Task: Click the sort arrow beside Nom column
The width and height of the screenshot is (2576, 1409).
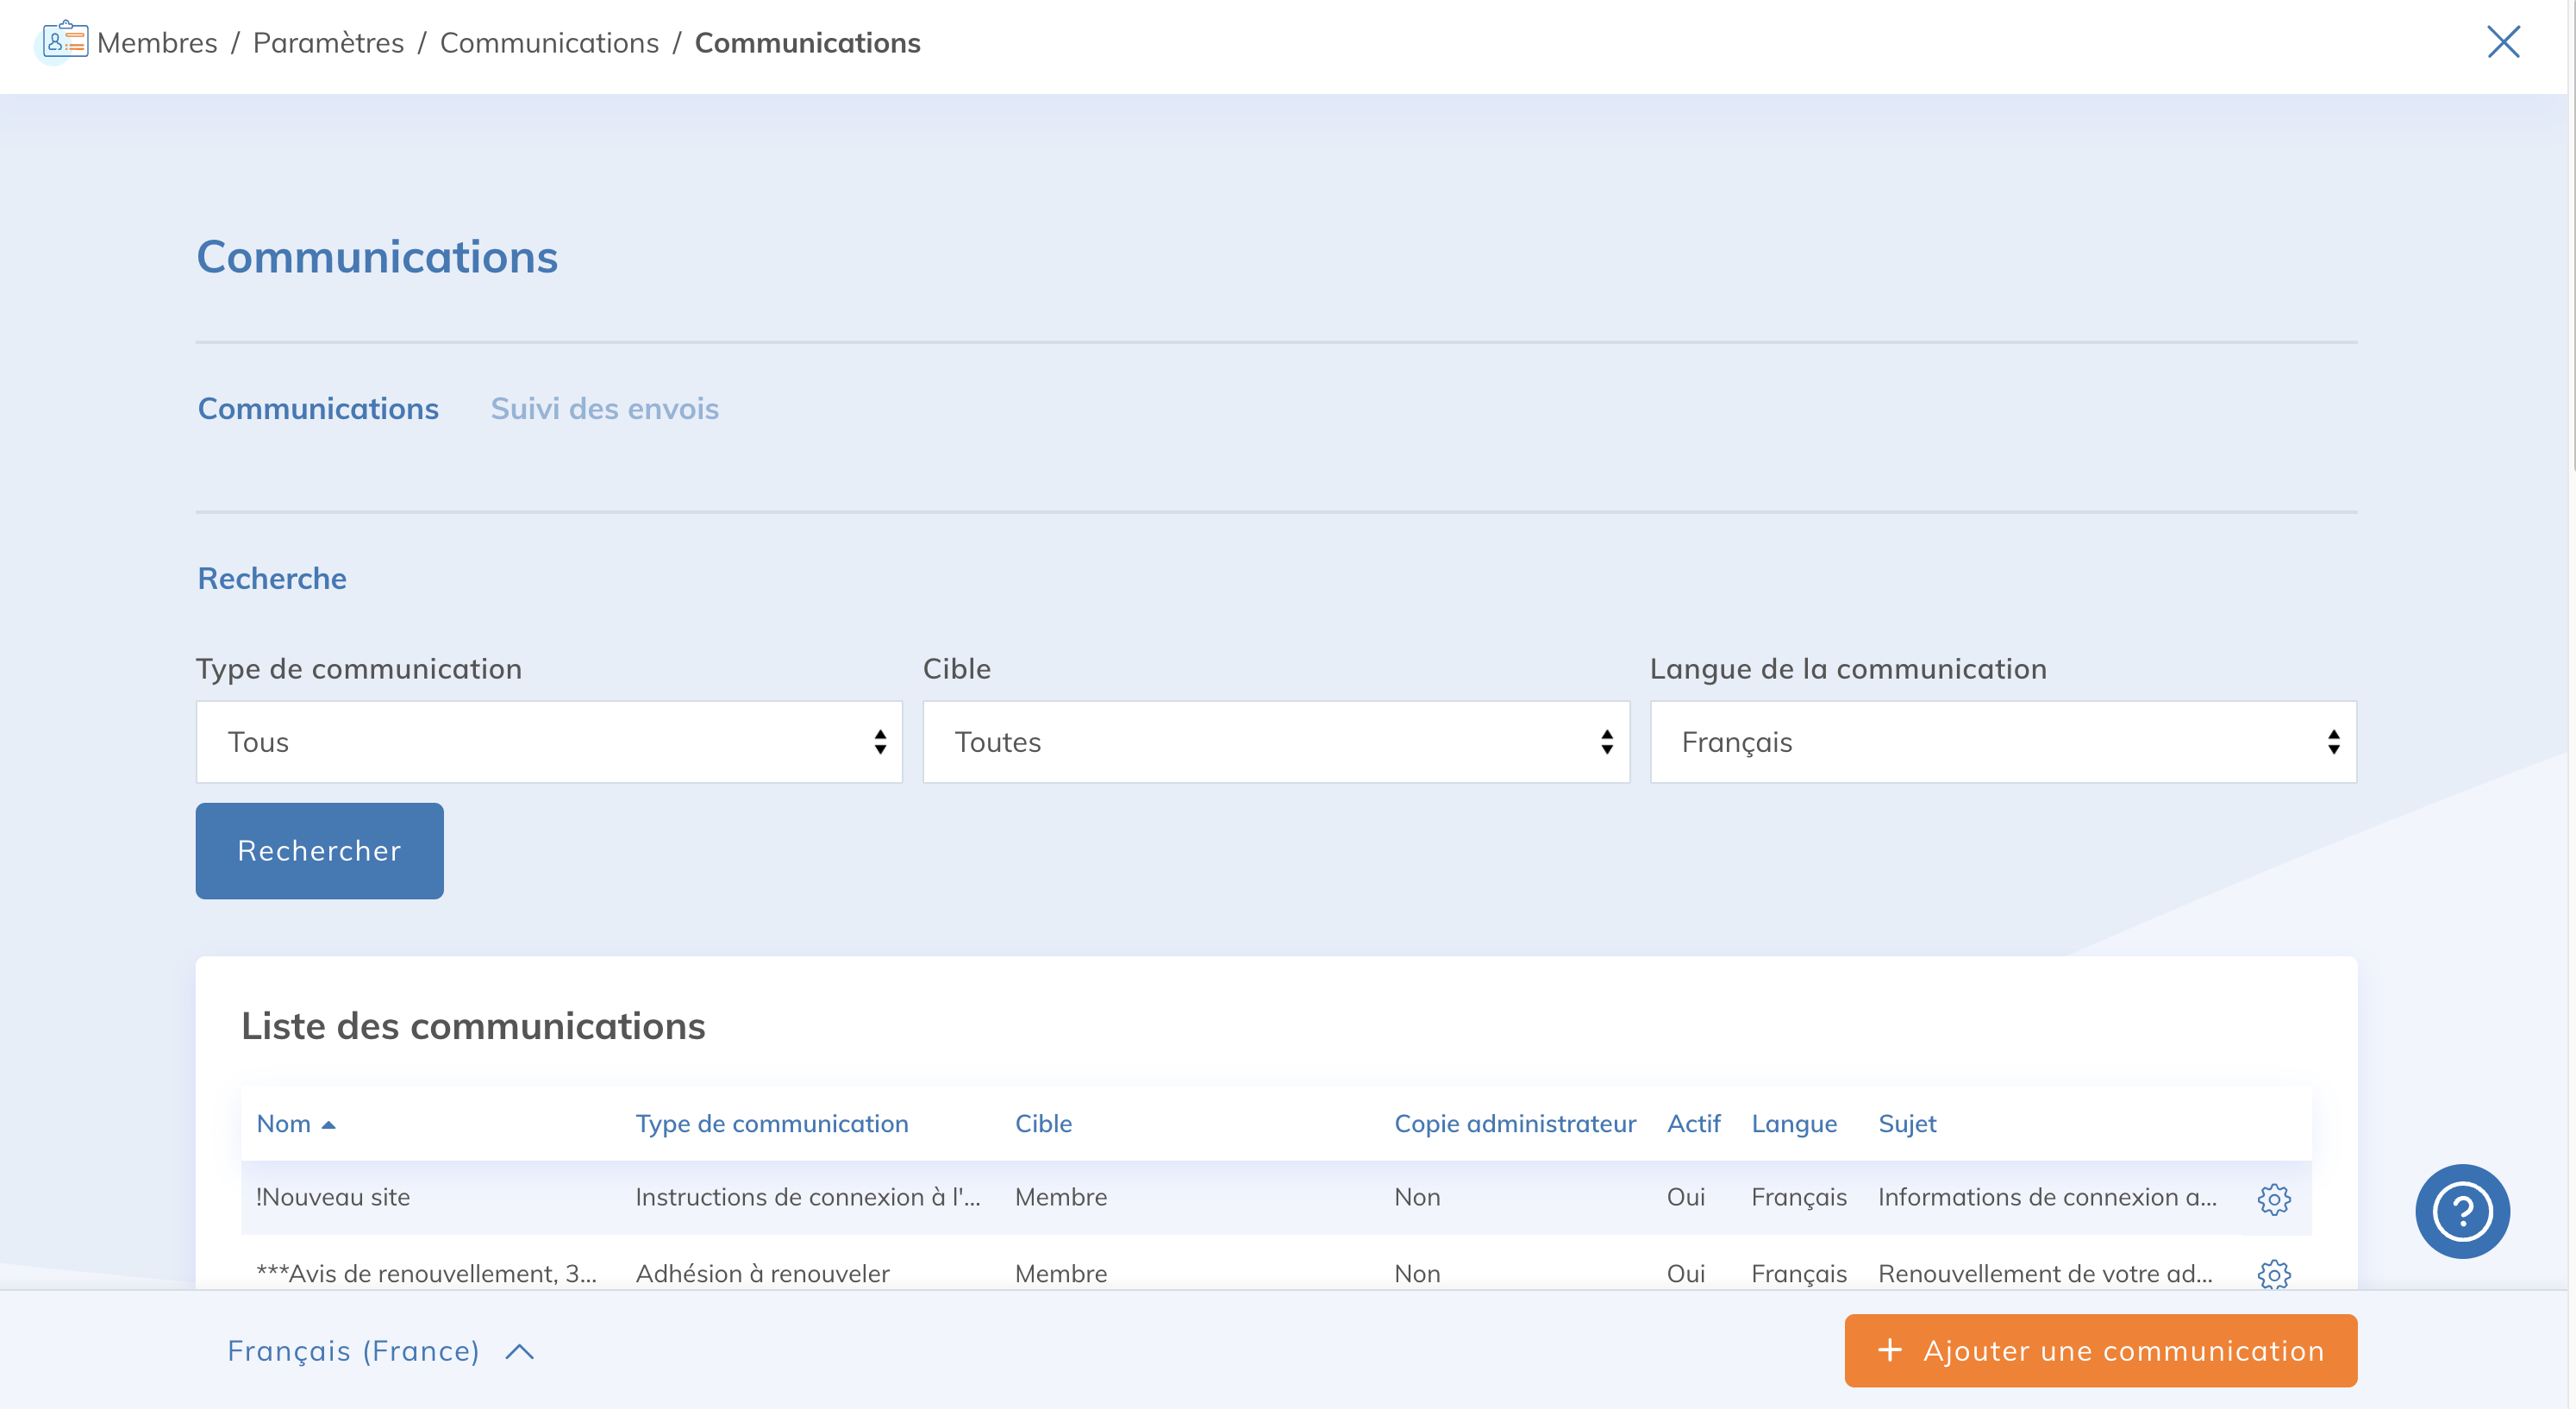Action: pos(328,1125)
